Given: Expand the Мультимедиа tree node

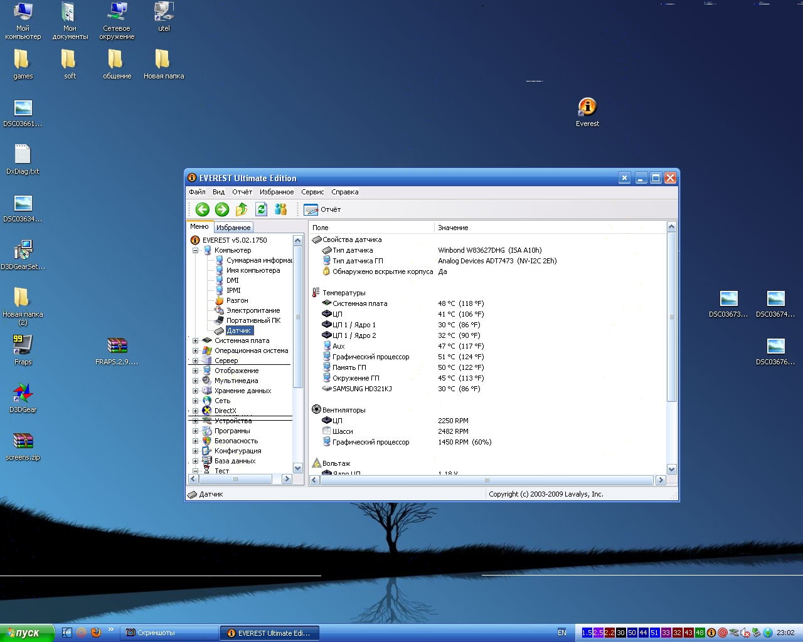Looking at the screenshot, I should (x=195, y=381).
